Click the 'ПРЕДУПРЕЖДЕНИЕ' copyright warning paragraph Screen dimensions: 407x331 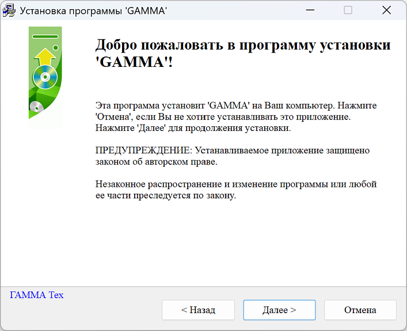(x=233, y=156)
